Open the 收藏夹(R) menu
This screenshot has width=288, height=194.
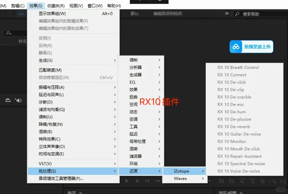pos(56,6)
